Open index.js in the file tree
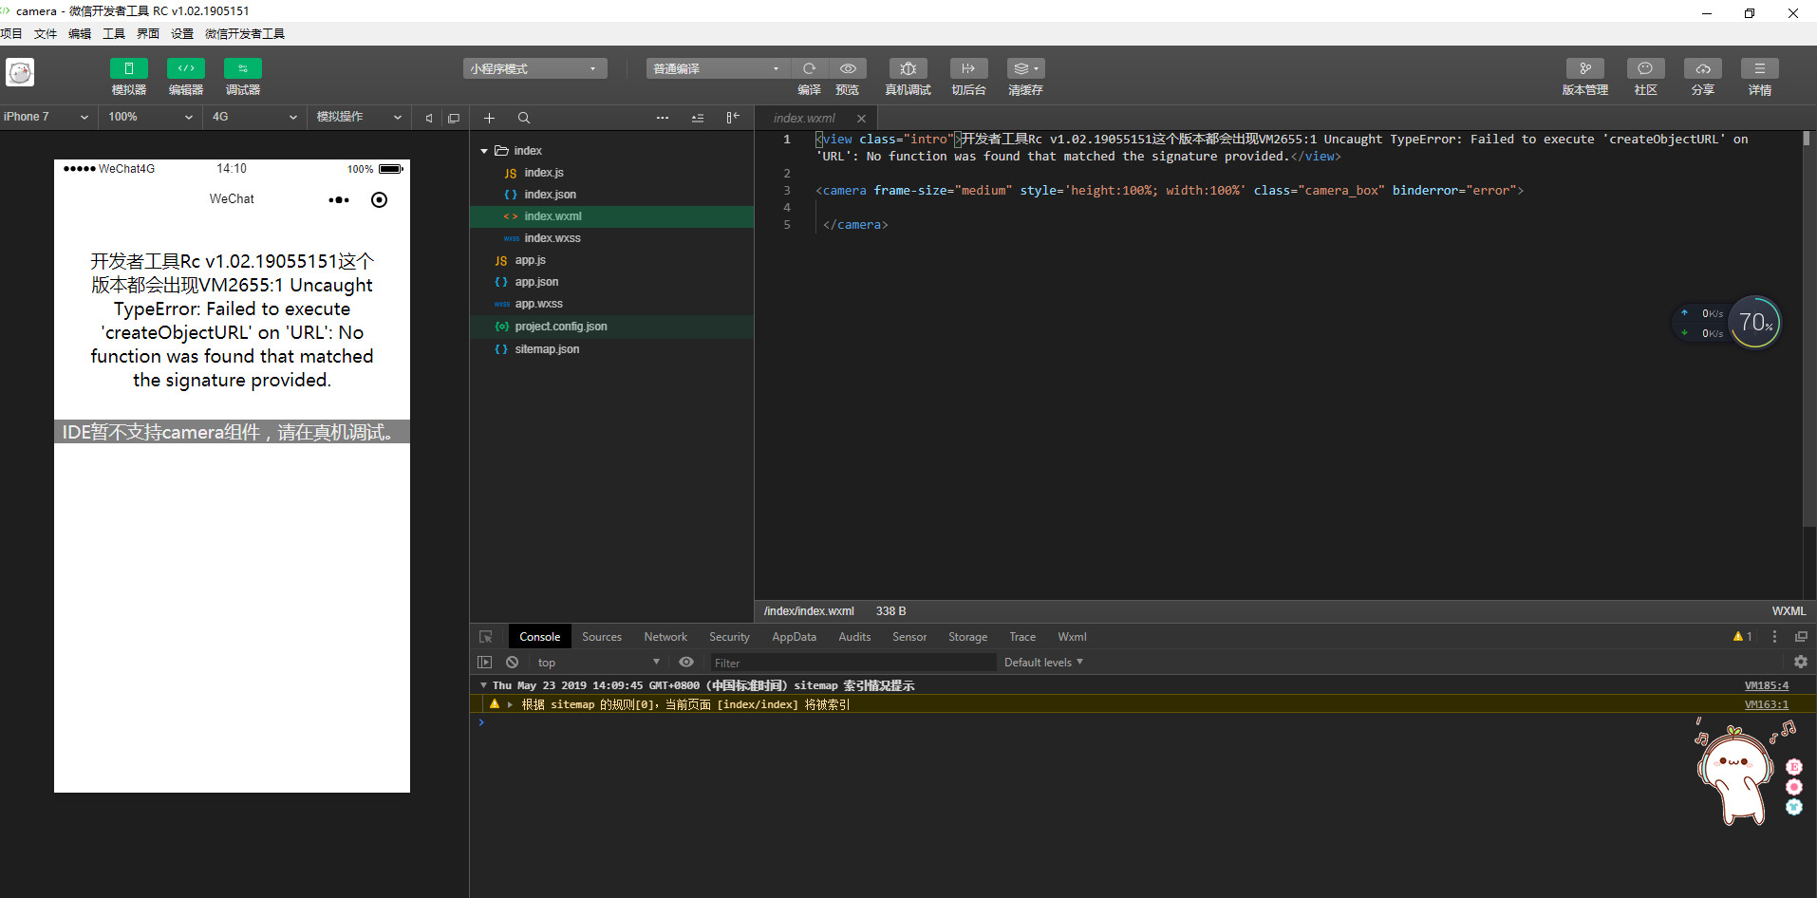The width and height of the screenshot is (1817, 898). 543,173
